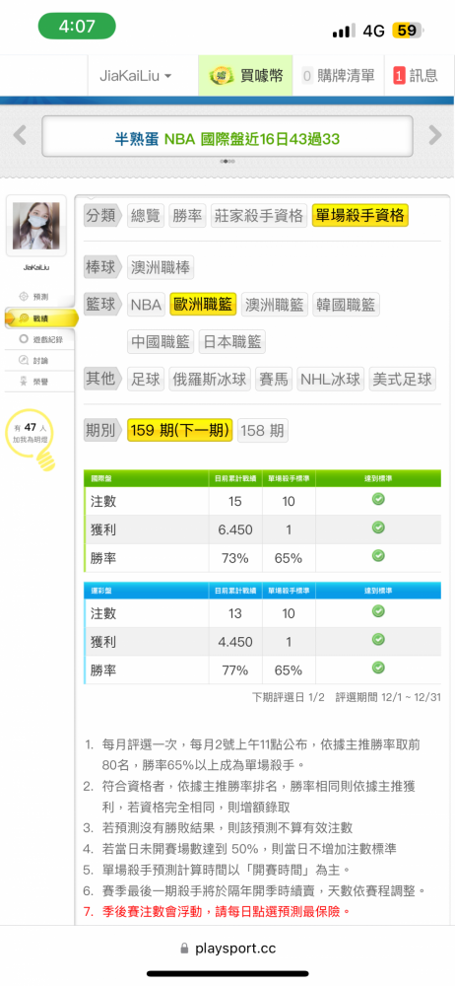Open the 半熟蛋 NBA 國際盤 banner link
The height and width of the screenshot is (986, 455).
tap(227, 139)
